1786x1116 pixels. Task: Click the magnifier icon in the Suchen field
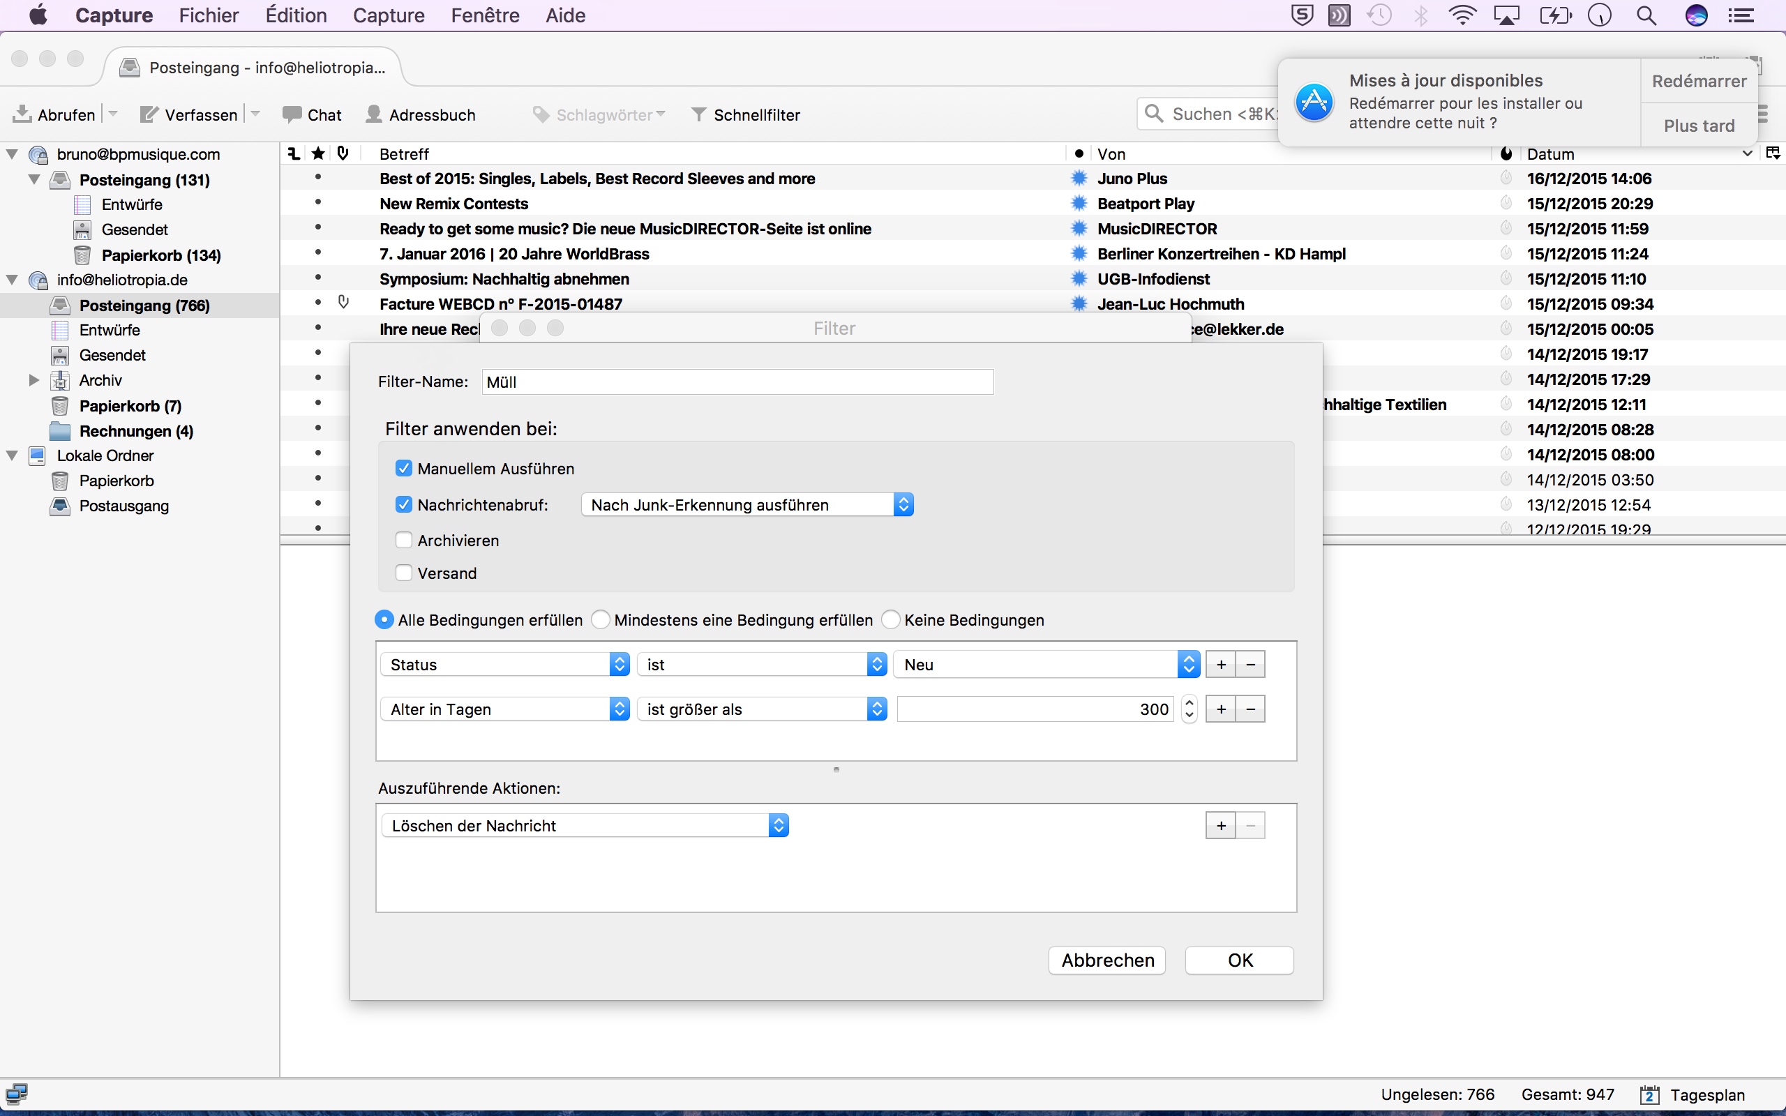click(x=1153, y=114)
